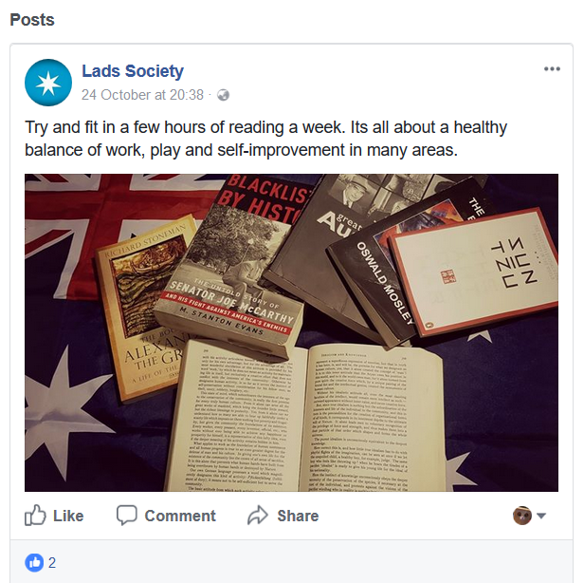Click the white star in the page avatar
The image size is (584, 583).
click(x=48, y=83)
